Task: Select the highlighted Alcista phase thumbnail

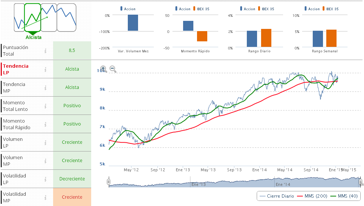Action: [33, 18]
